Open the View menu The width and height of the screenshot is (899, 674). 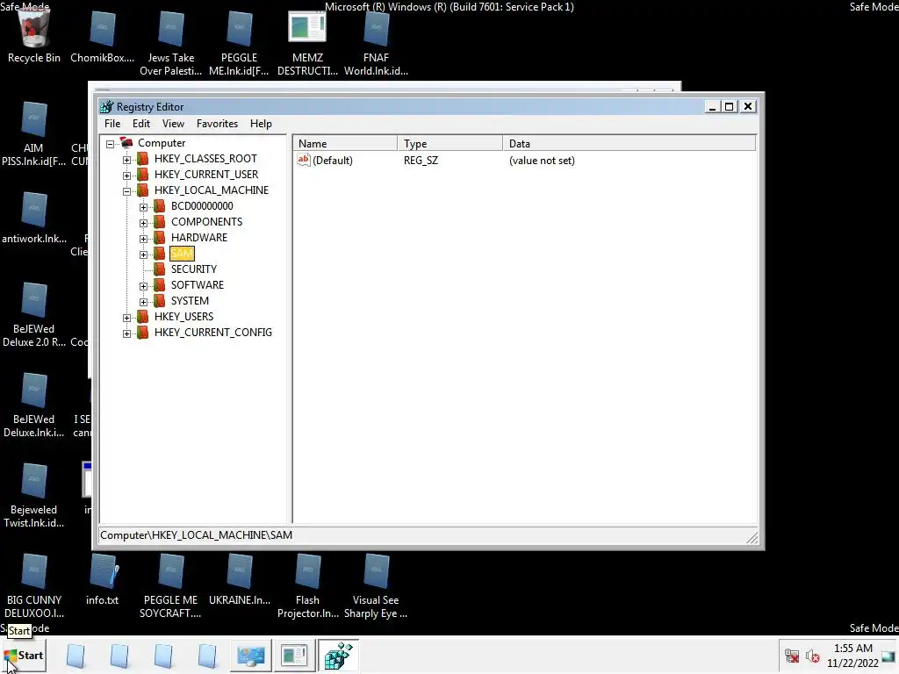coord(173,123)
